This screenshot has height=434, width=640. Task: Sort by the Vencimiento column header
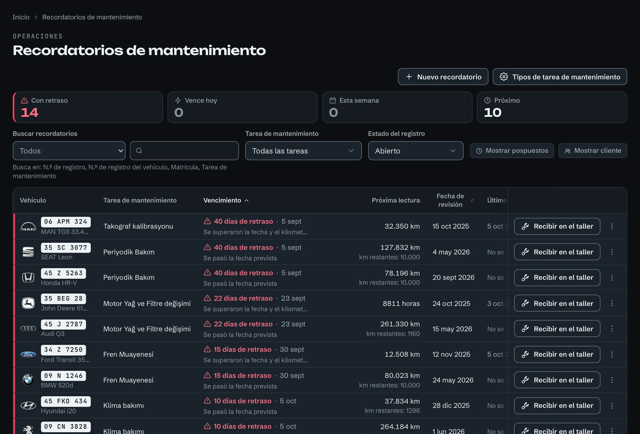click(226, 200)
